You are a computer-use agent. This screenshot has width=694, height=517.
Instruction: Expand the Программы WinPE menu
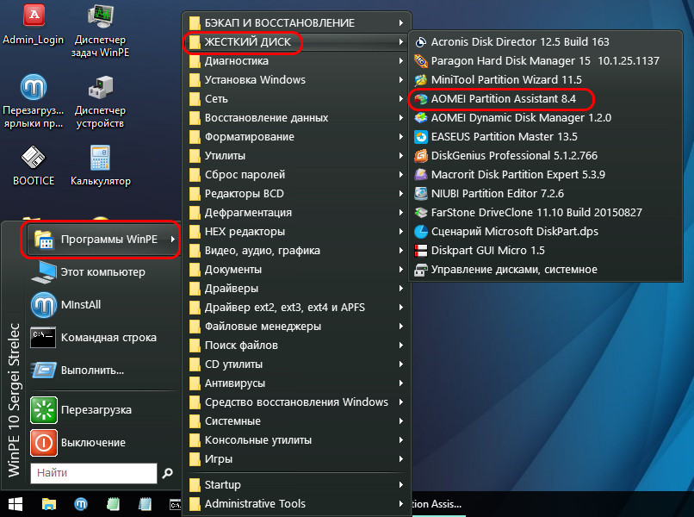click(x=102, y=240)
